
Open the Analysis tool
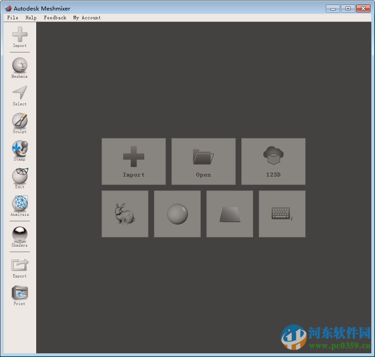coord(20,206)
